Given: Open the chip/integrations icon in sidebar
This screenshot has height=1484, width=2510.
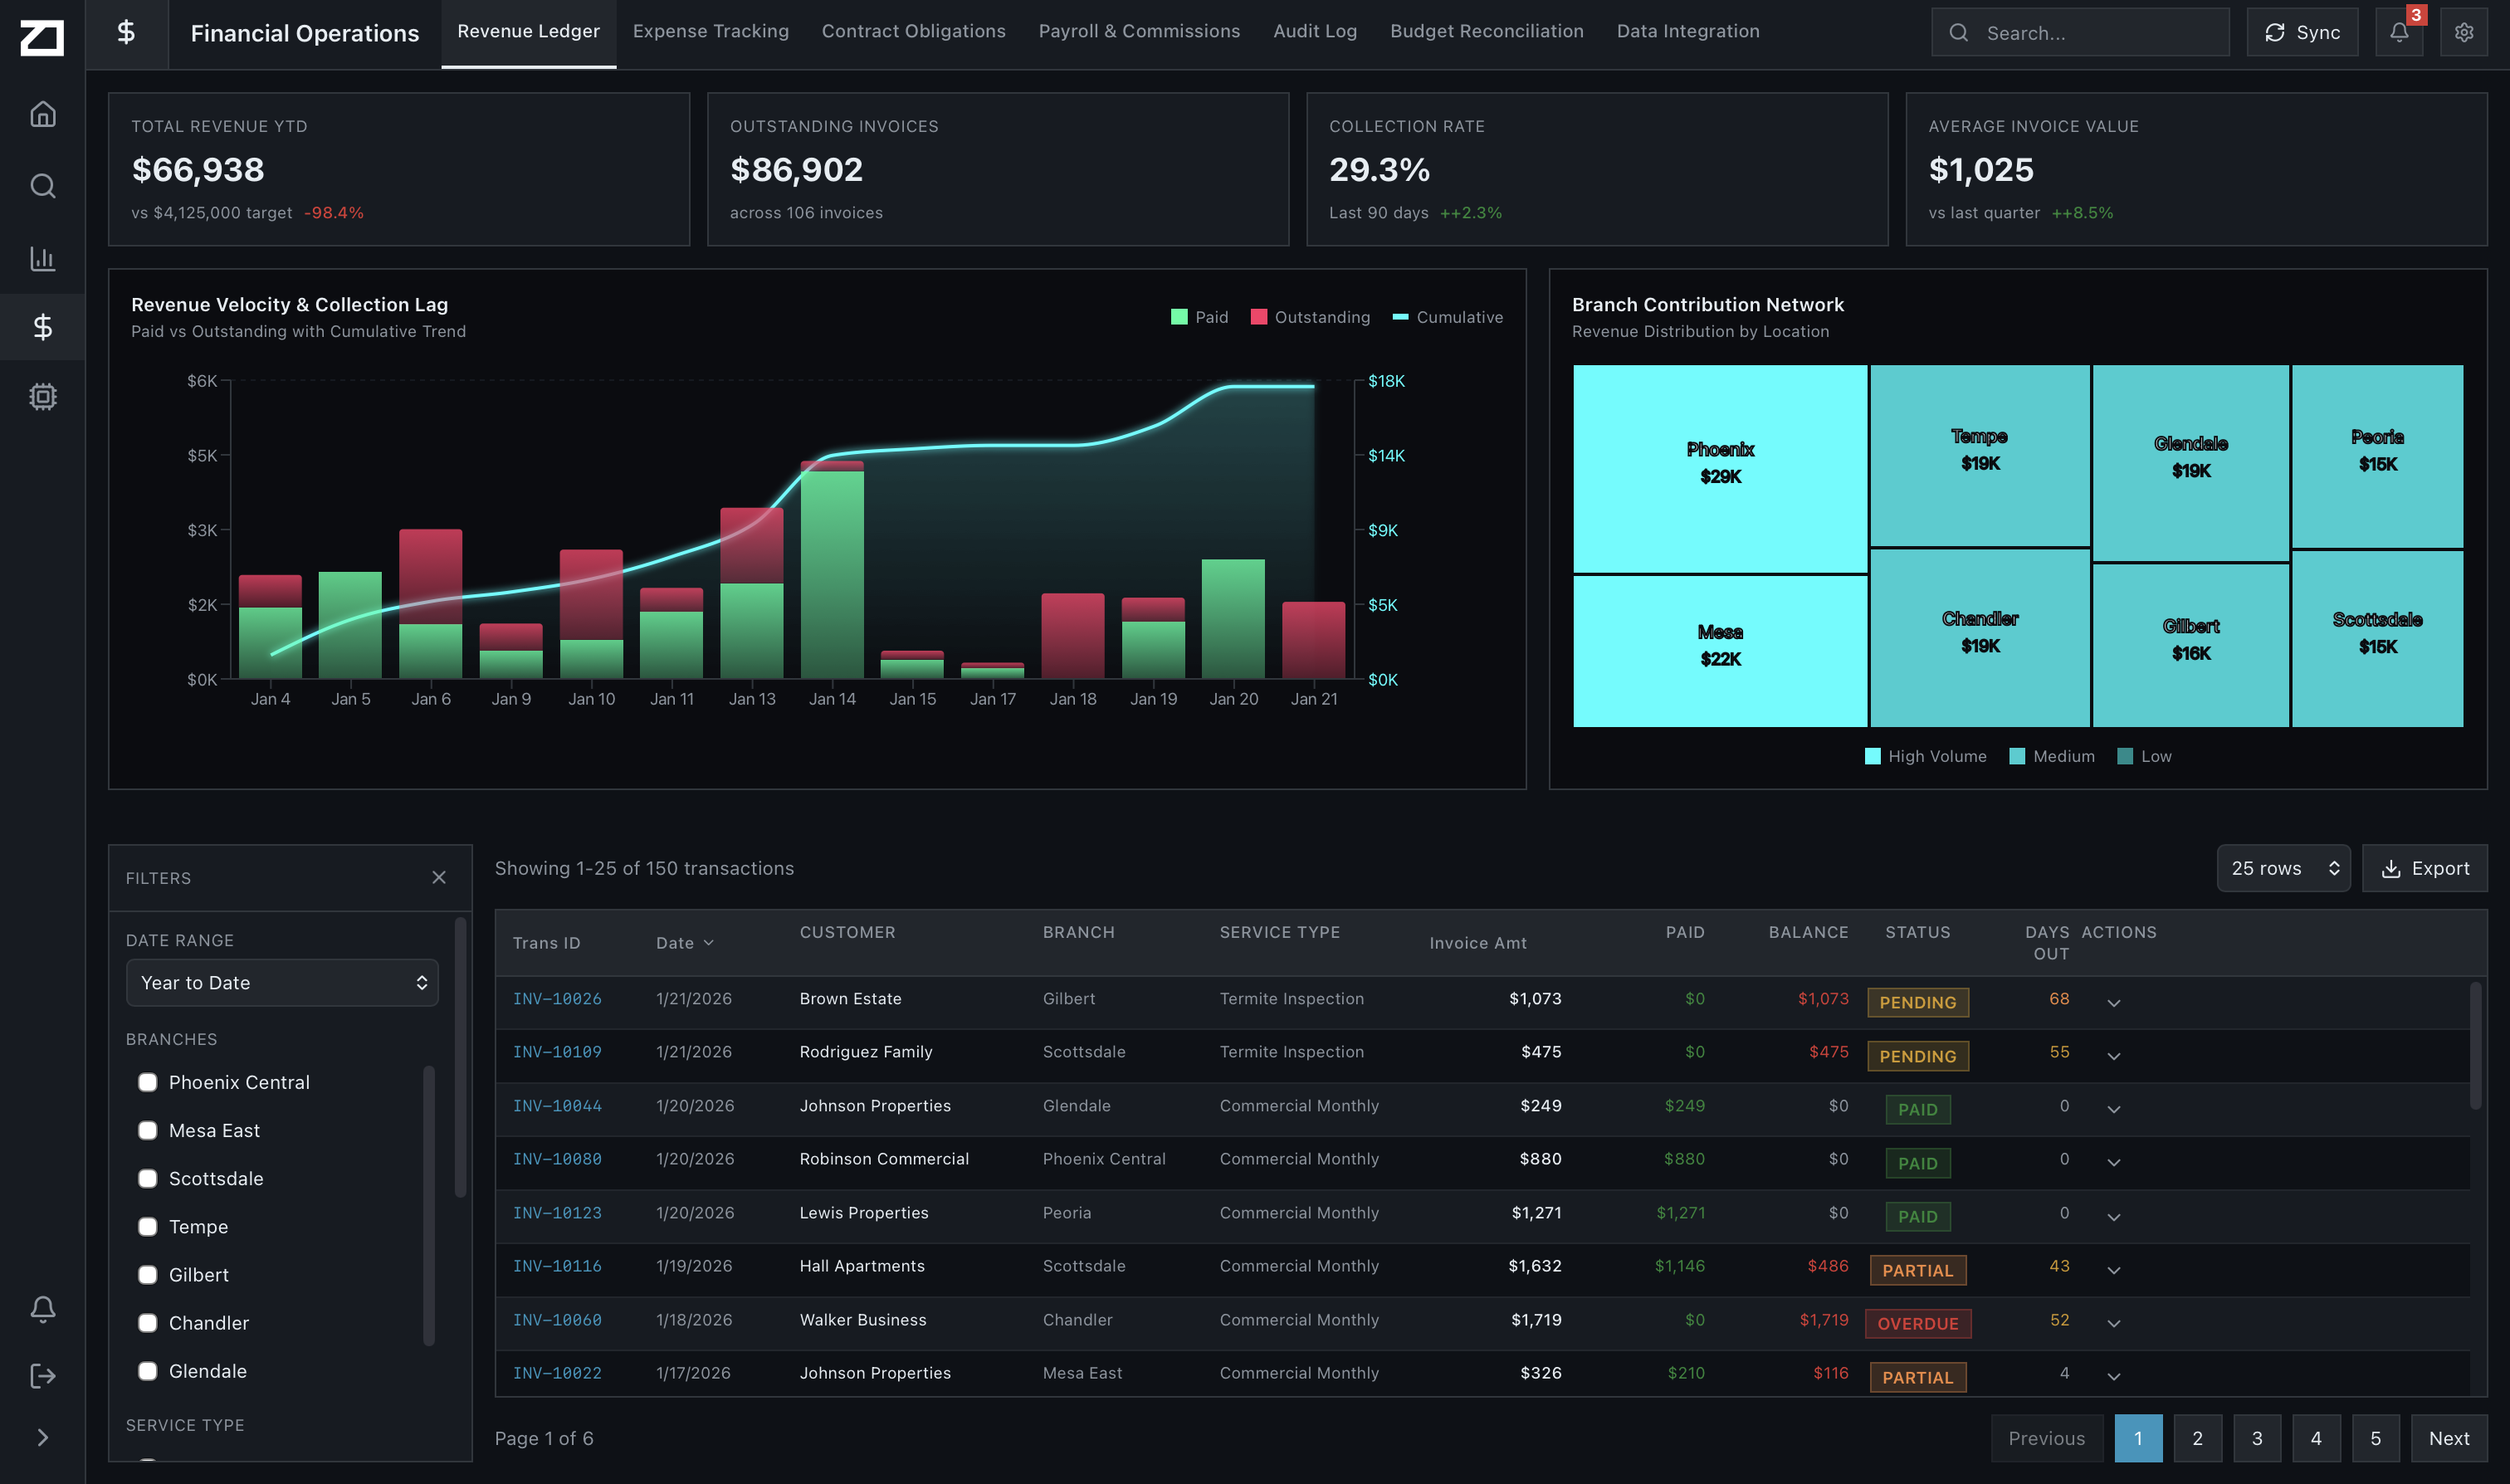Looking at the screenshot, I should pos(43,397).
